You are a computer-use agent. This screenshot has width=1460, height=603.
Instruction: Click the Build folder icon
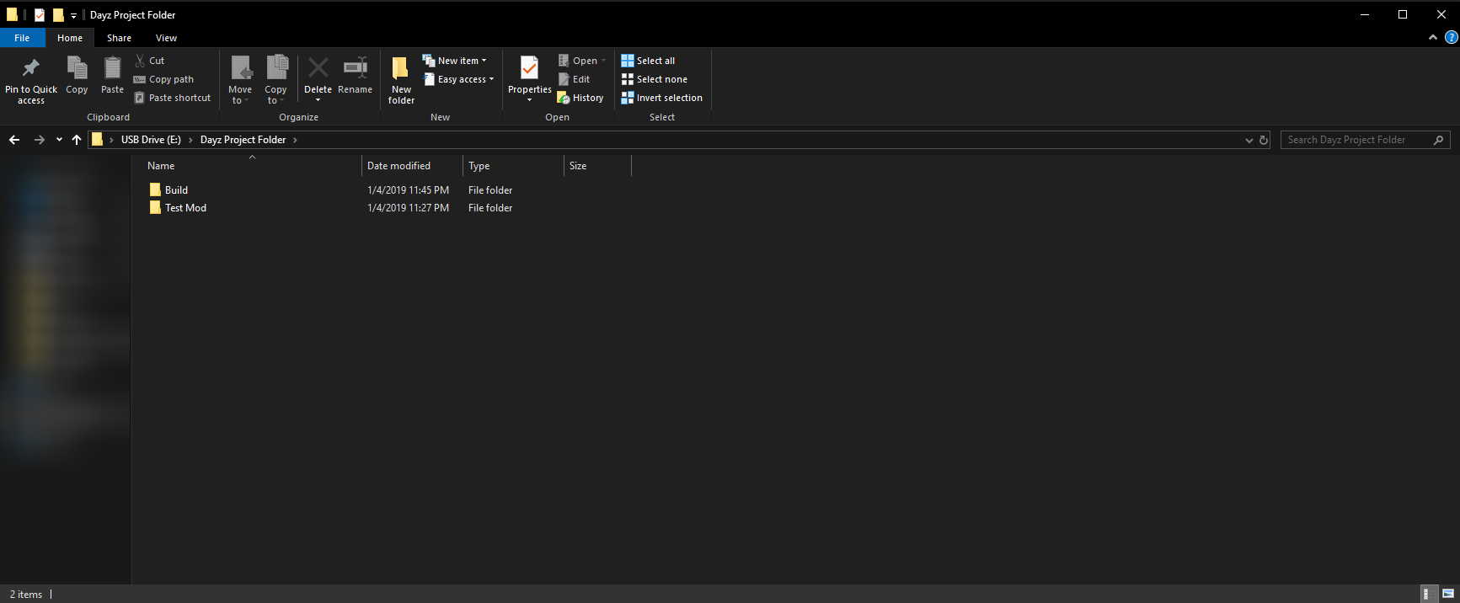[x=155, y=189]
